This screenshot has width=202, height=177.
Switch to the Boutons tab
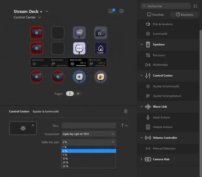pyautogui.click(x=185, y=15)
